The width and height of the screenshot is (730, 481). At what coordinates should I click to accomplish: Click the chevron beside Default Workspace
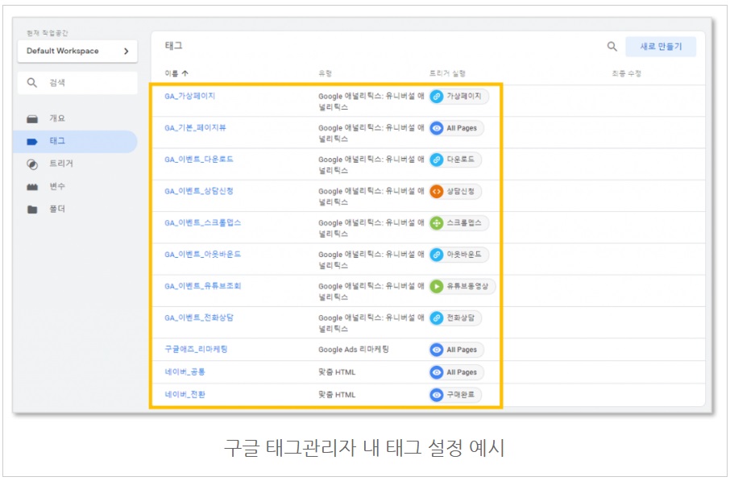pyautogui.click(x=127, y=52)
